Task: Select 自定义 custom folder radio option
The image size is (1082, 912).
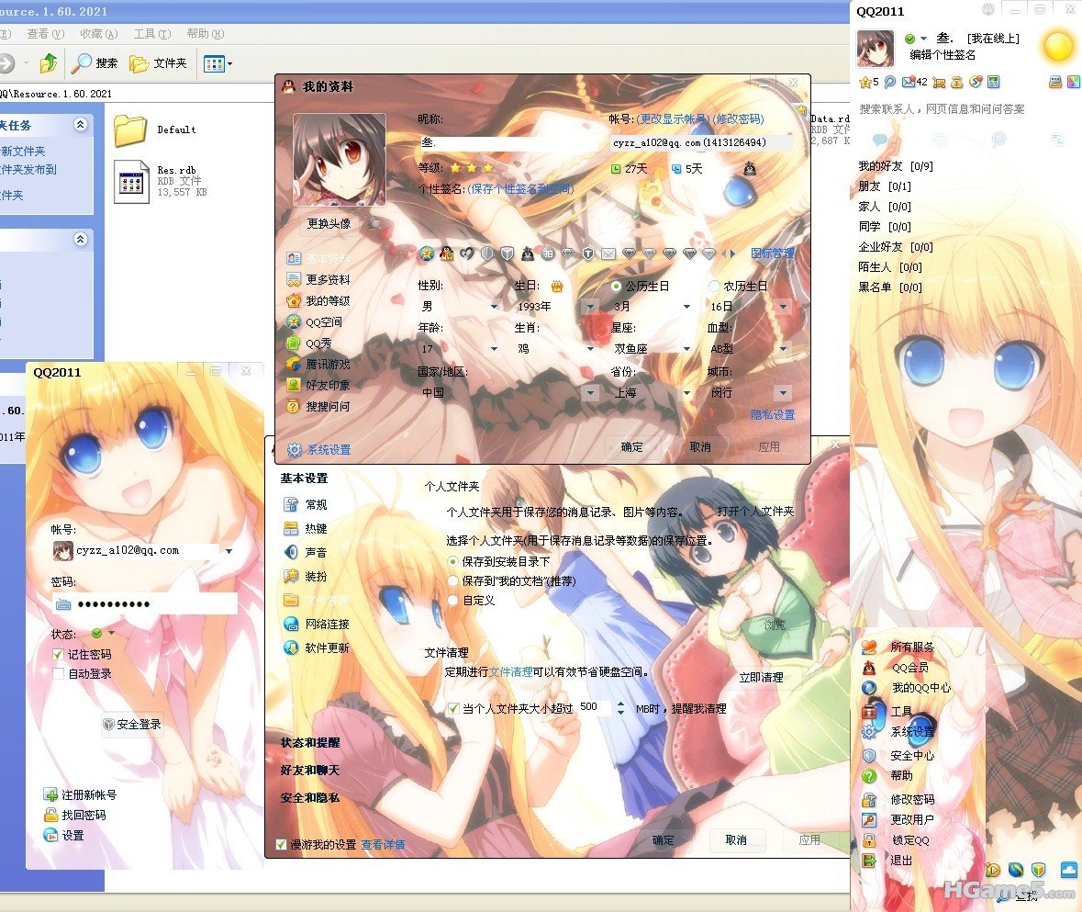Action: tap(452, 601)
